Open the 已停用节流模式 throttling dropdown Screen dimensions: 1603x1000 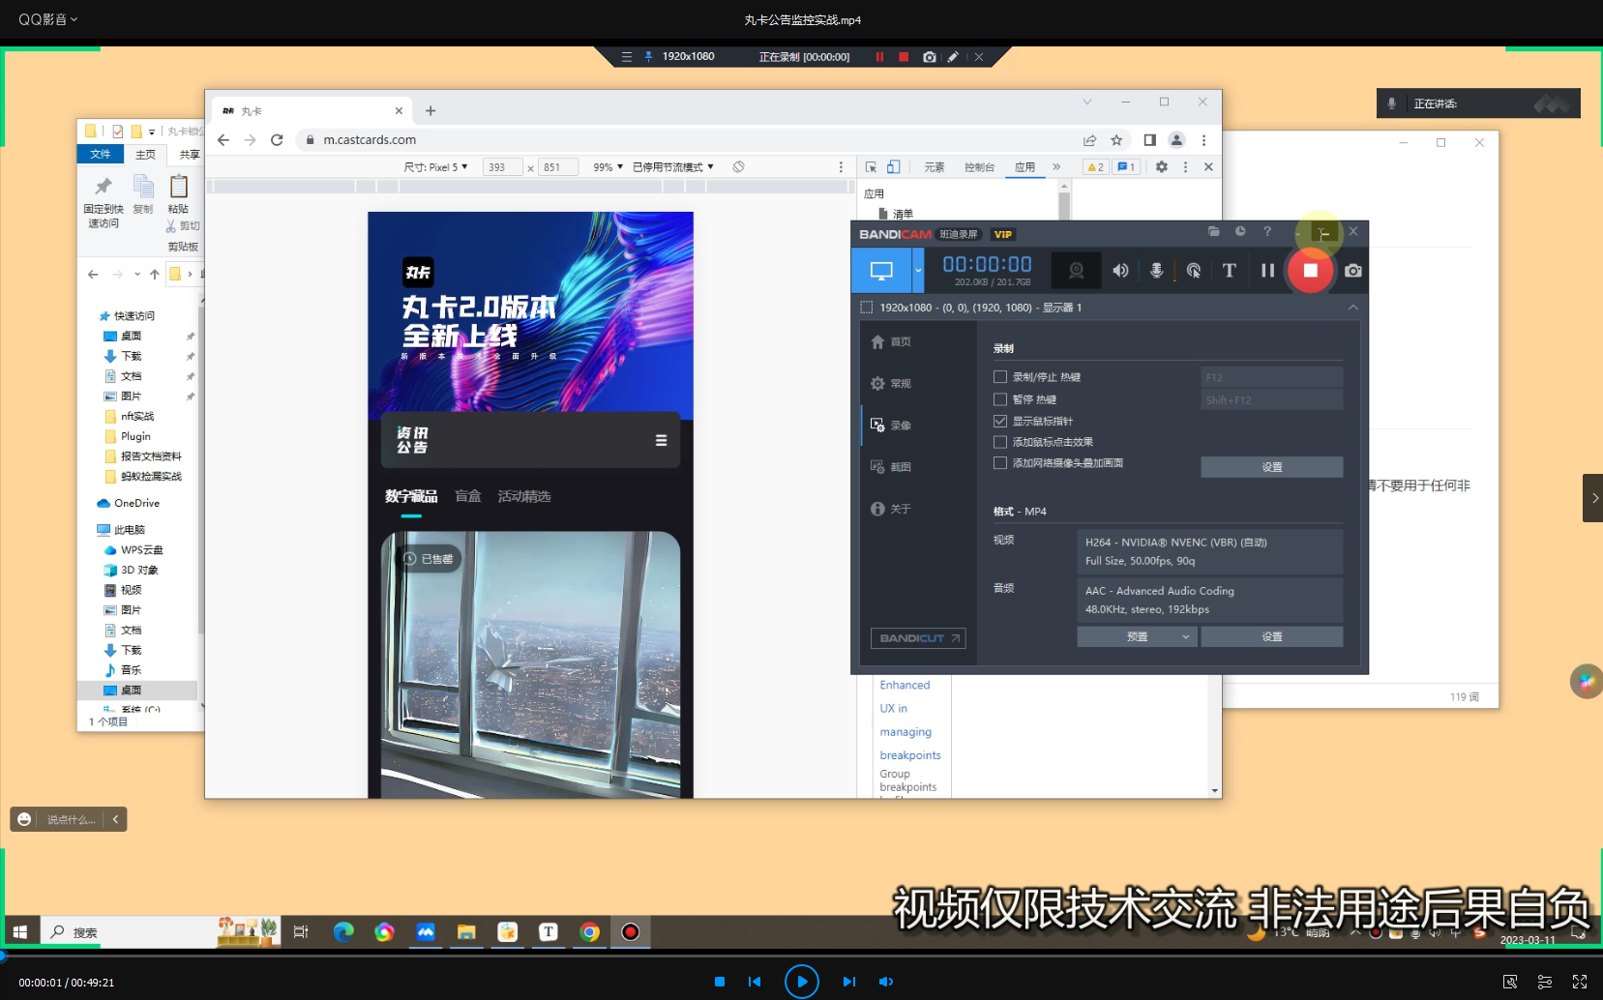[673, 167]
